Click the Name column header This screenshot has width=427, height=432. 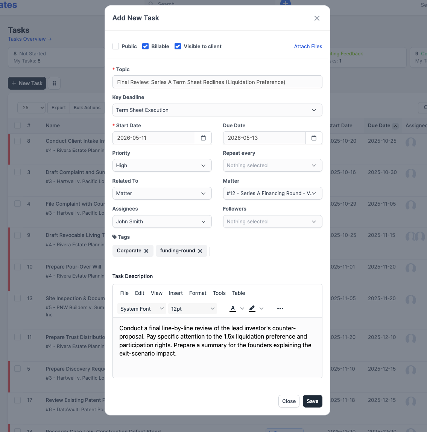(53, 125)
